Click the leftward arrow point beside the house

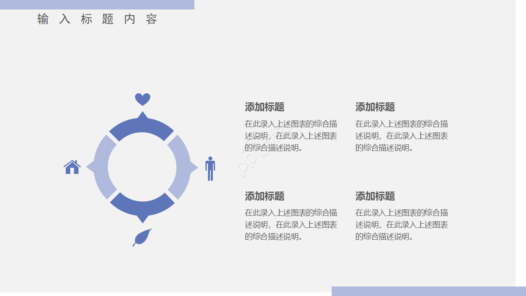click(88, 167)
